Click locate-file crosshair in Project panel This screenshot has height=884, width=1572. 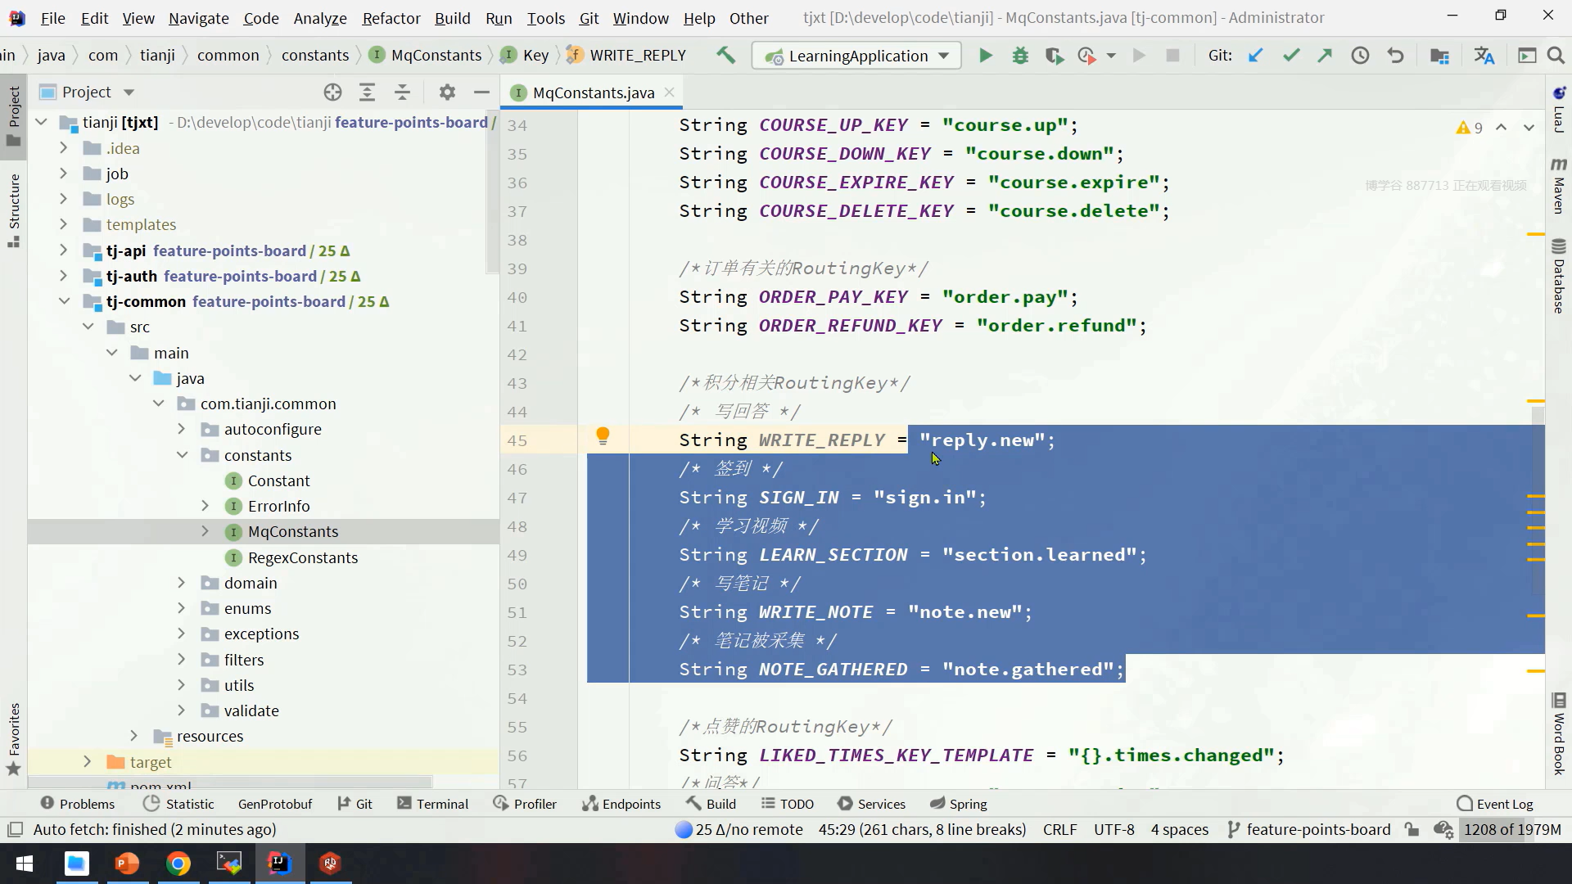coord(332,92)
